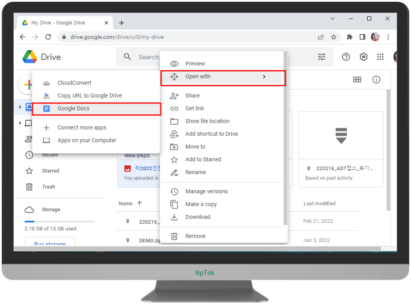The image size is (411, 305).
Task: Open the Recent clock icon
Action: pos(29,155)
